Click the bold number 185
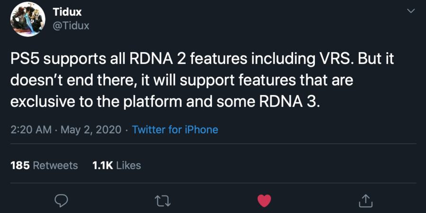The height and width of the screenshot is (213, 426). coord(20,165)
